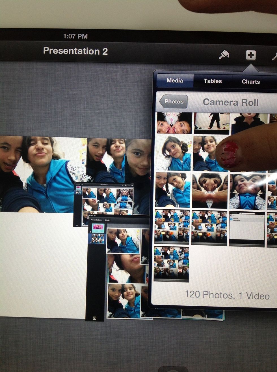
Task: Tap the Insert plus icon
Action: pyautogui.click(x=250, y=55)
